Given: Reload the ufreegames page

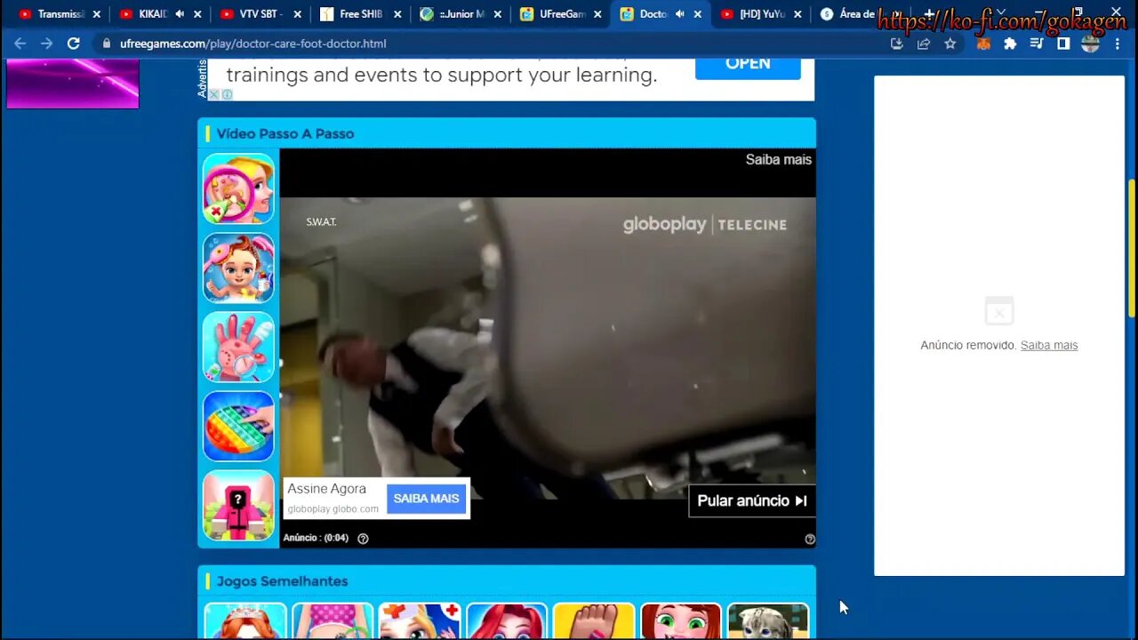Looking at the screenshot, I should coord(74,44).
